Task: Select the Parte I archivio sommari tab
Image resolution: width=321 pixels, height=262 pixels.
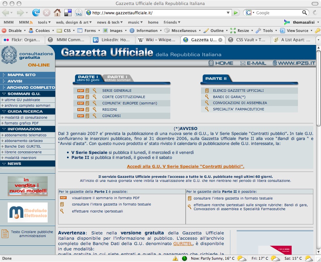Action: point(118,78)
